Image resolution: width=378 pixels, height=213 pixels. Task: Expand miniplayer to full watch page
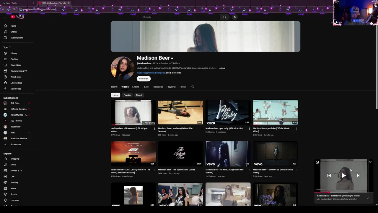(x=317, y=162)
